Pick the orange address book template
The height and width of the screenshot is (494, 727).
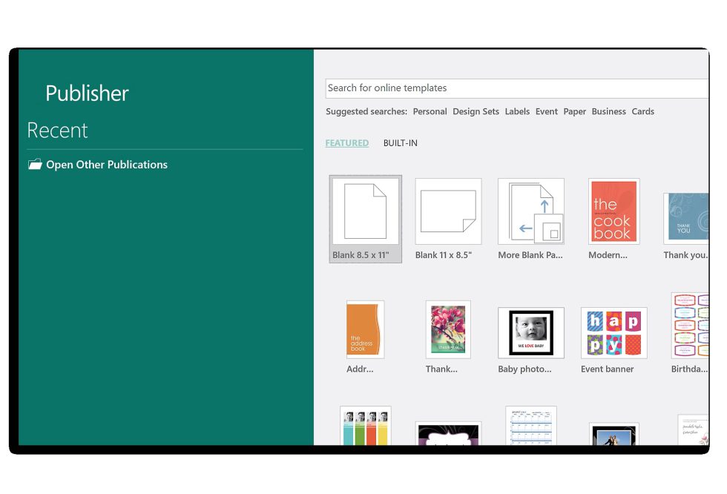[x=365, y=329]
